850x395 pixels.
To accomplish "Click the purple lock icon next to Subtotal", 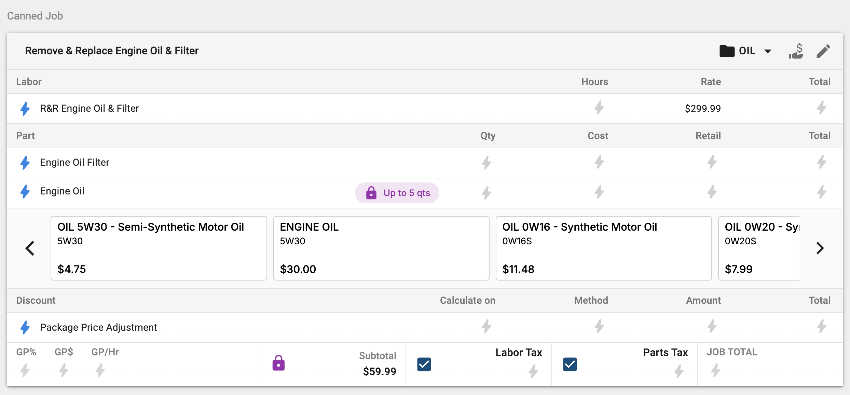I will (x=278, y=363).
